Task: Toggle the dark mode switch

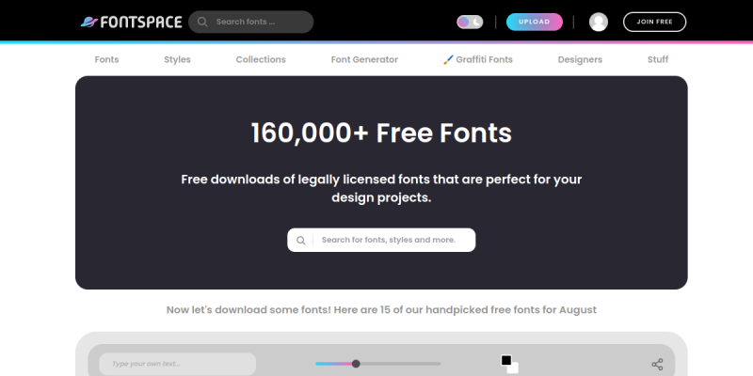Action: (470, 22)
